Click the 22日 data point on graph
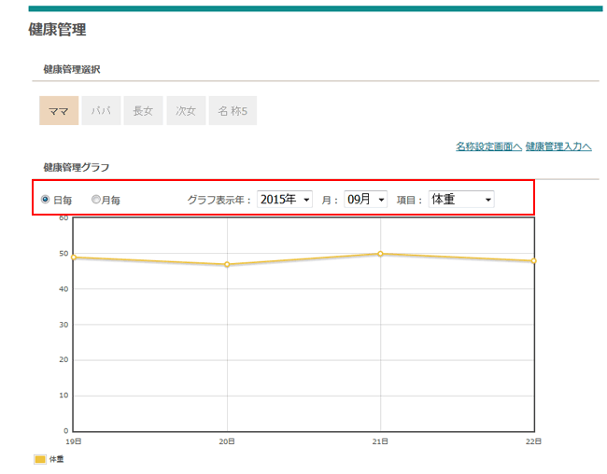The image size is (607, 474). click(534, 261)
